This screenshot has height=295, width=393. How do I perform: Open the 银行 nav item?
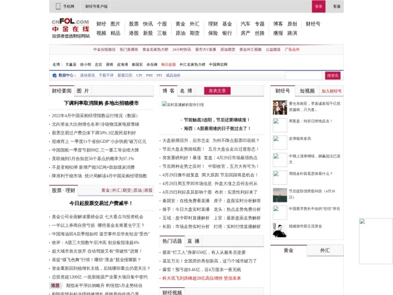[x=227, y=33]
